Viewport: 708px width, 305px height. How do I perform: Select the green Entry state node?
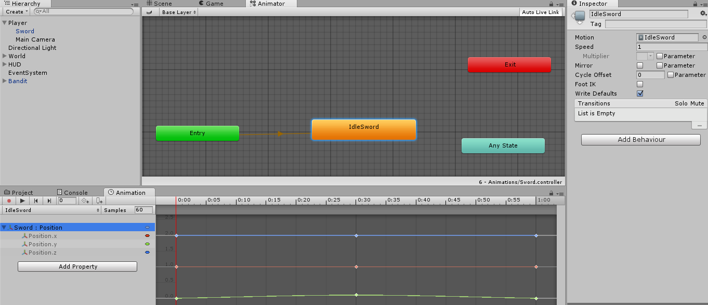tap(198, 133)
